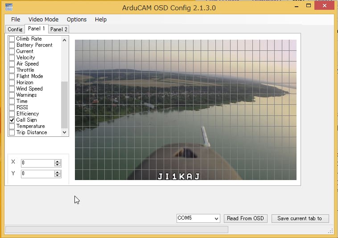Decrease X value with down spinner arrow
Screen dimensions: 338x238
click(x=57, y=165)
